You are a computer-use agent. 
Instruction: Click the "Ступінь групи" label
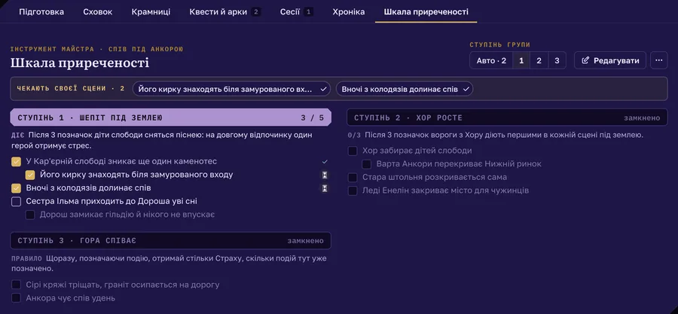(500, 44)
